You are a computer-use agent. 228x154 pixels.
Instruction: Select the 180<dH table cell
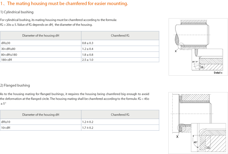click(41, 60)
